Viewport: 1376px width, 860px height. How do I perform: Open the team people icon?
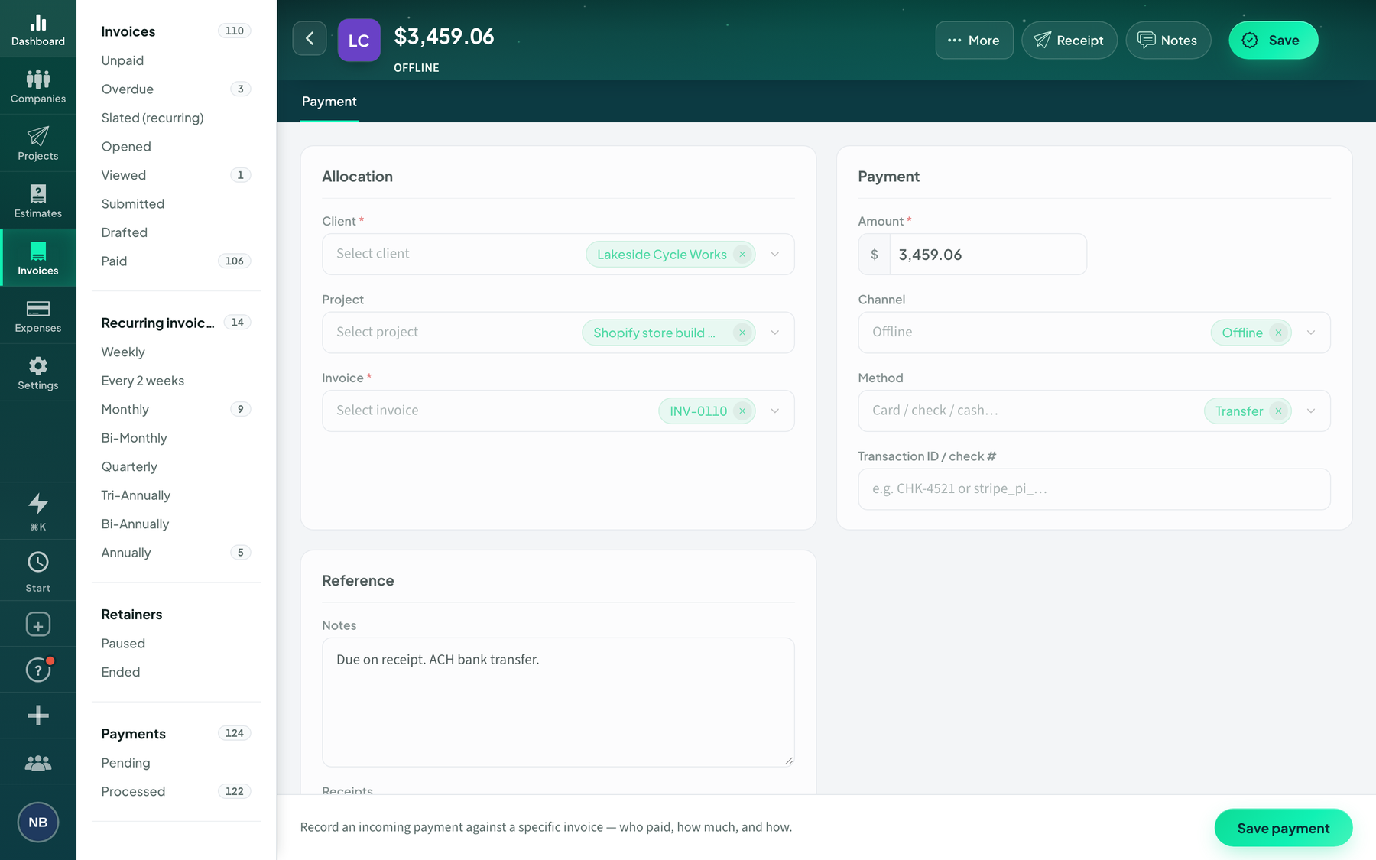(x=37, y=762)
